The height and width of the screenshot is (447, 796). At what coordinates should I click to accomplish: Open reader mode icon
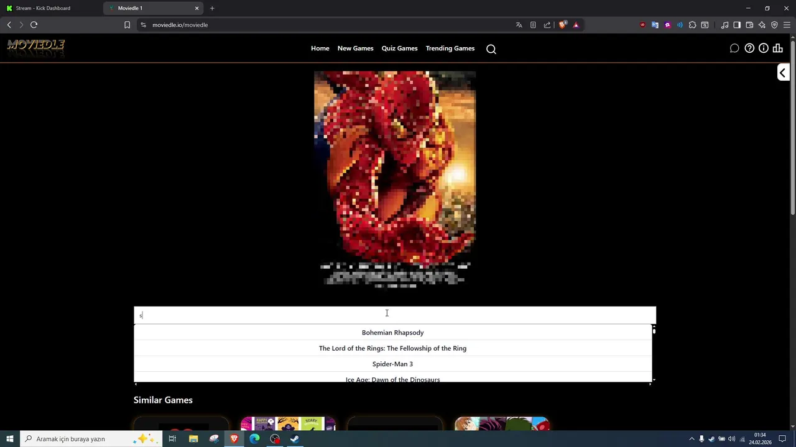click(533, 25)
